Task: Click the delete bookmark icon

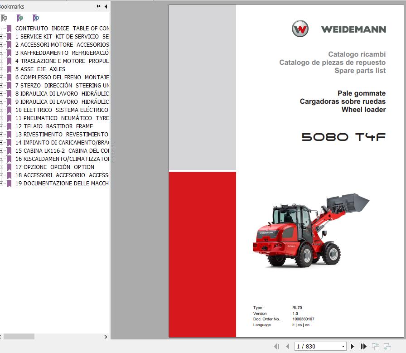Action: tap(4, 18)
